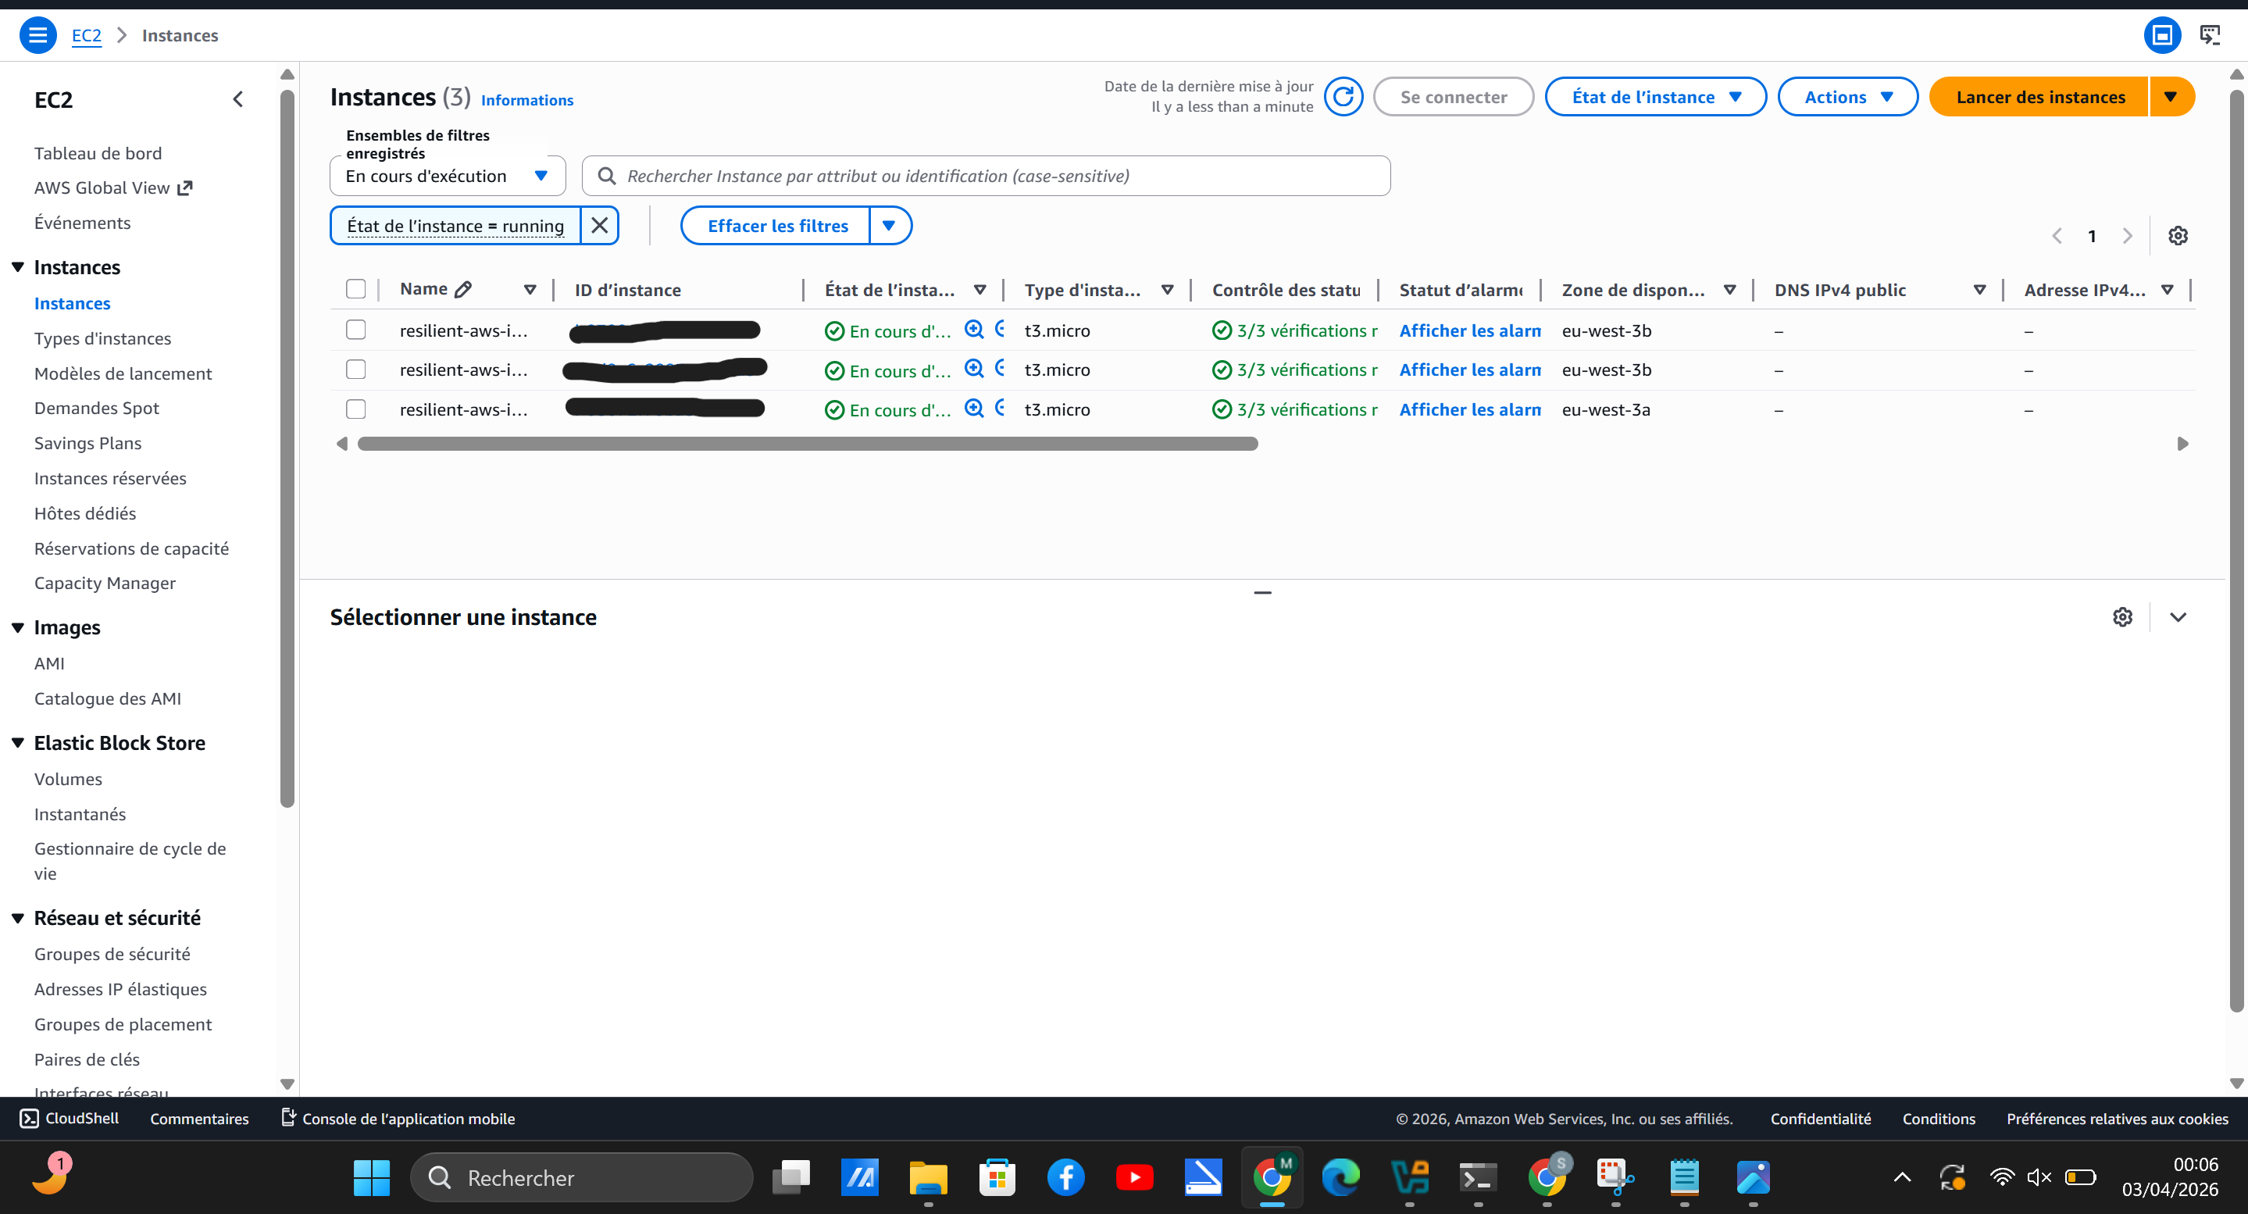This screenshot has height=1214, width=2248.
Task: Go to Volumes in the sidebar
Action: coord(68,779)
